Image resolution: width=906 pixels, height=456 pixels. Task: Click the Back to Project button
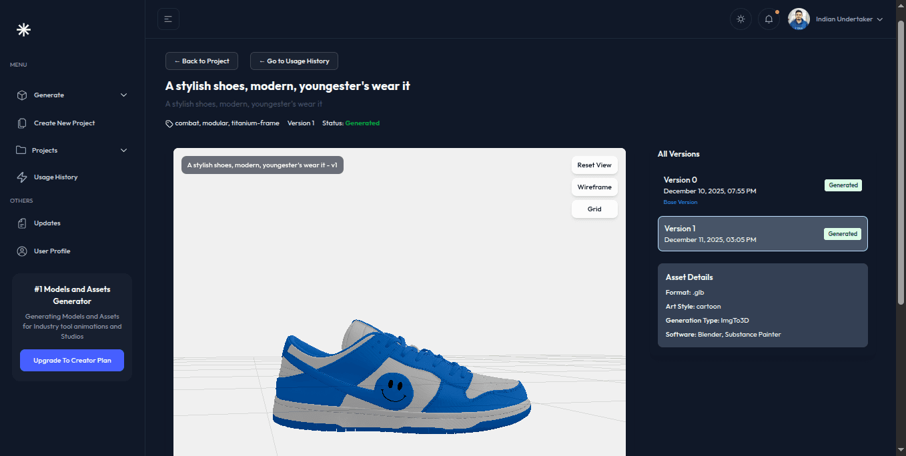coord(201,61)
